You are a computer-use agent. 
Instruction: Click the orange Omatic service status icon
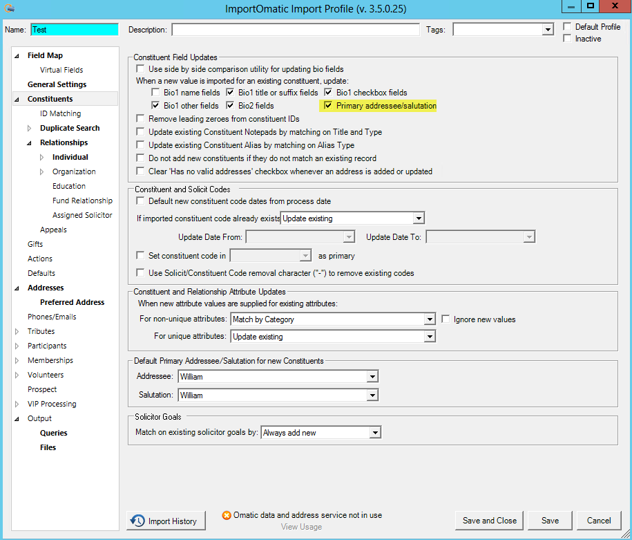[x=226, y=515]
